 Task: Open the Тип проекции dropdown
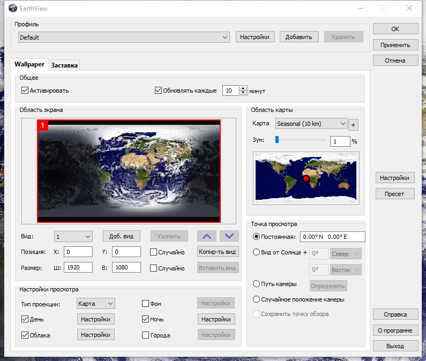pos(96,304)
